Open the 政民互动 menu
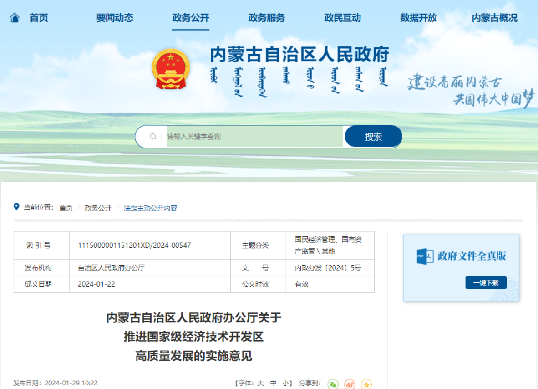This screenshot has width=538, height=389. tap(342, 18)
